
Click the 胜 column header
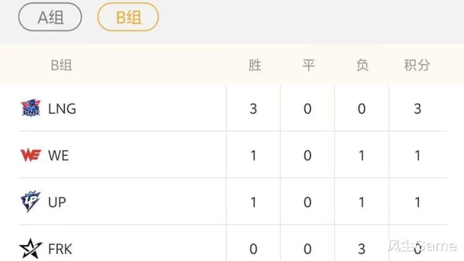coord(255,65)
